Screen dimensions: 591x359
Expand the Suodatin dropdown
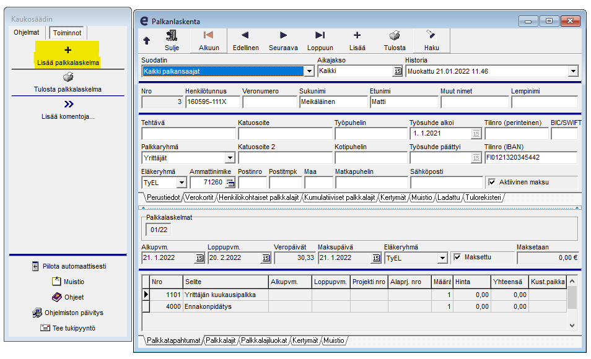coord(309,71)
